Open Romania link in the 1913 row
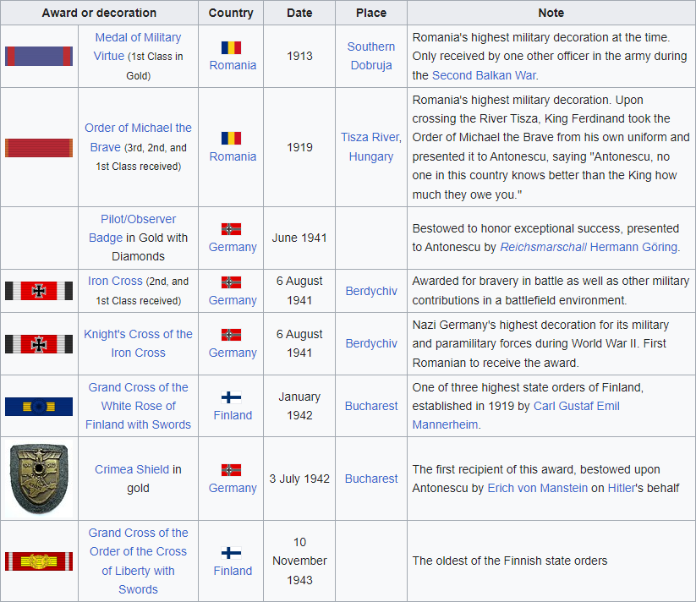Viewport: 696px width, 602px height. pyautogui.click(x=233, y=65)
